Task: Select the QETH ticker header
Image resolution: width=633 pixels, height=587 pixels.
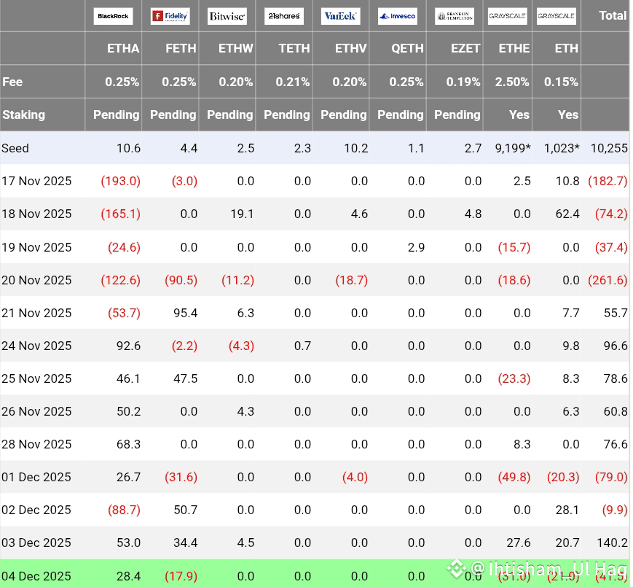Action: click(x=407, y=48)
